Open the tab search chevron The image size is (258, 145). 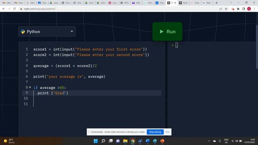coord(231,3)
